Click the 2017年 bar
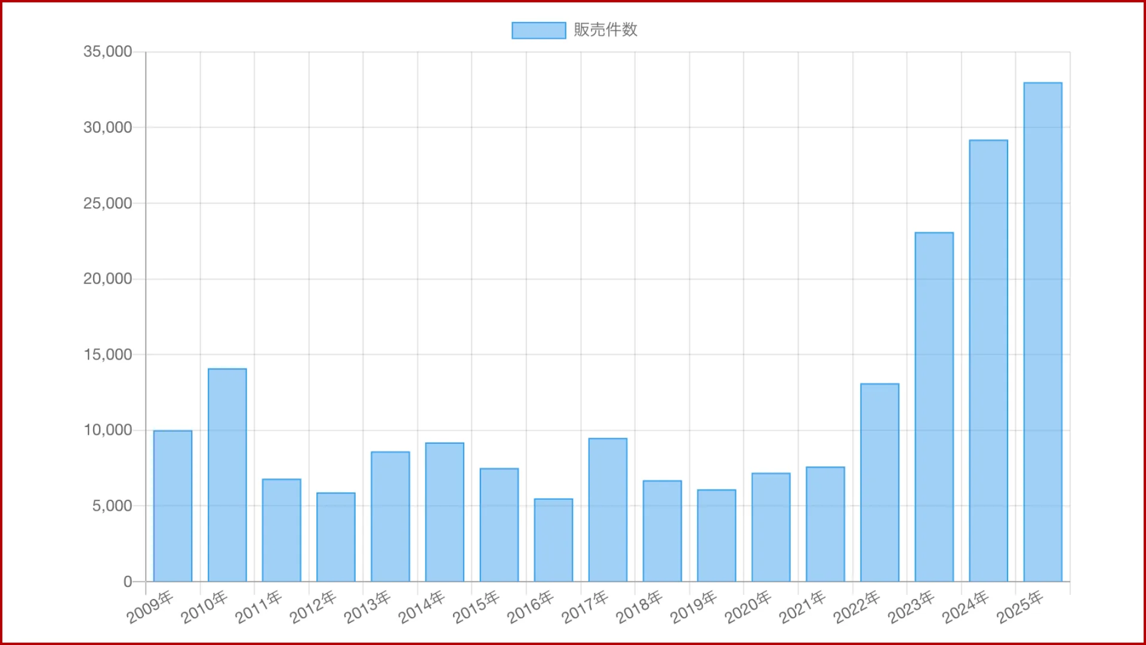 pyautogui.click(x=608, y=510)
